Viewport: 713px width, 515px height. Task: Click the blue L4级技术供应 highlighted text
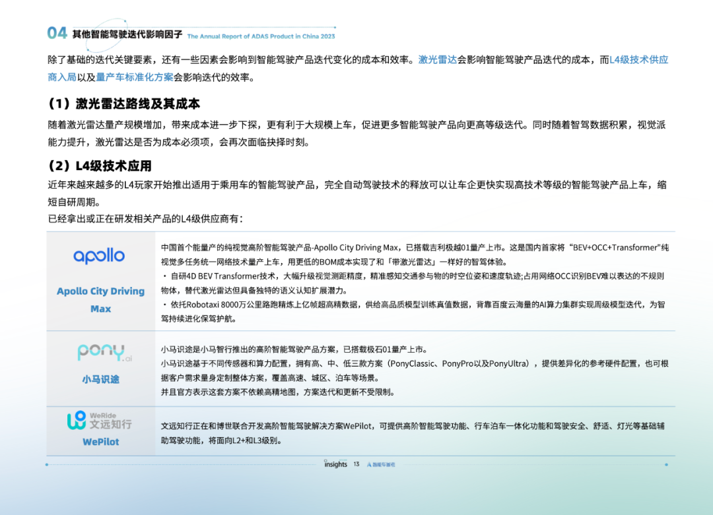[x=638, y=60]
